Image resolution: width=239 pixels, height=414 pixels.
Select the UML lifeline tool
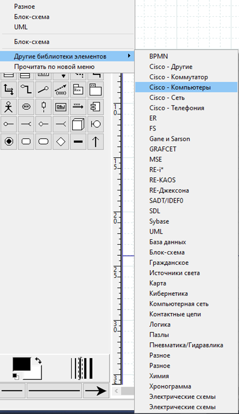[x=43, y=107]
